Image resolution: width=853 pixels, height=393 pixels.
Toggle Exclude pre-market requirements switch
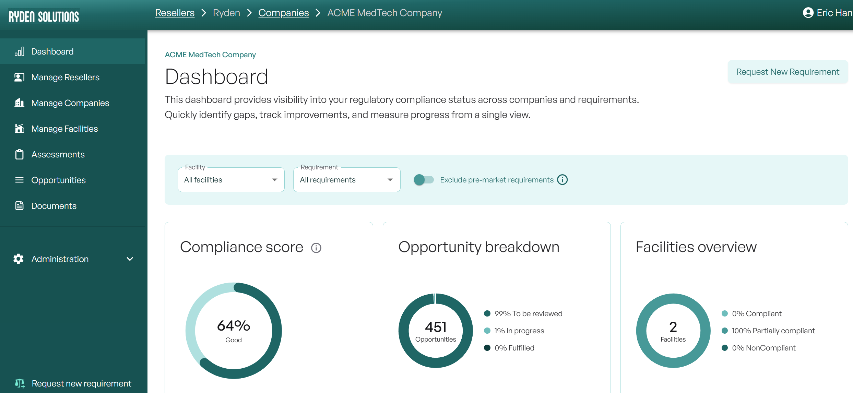(x=423, y=180)
